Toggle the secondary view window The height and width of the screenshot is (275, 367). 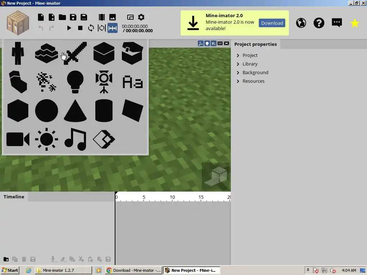(x=130, y=17)
